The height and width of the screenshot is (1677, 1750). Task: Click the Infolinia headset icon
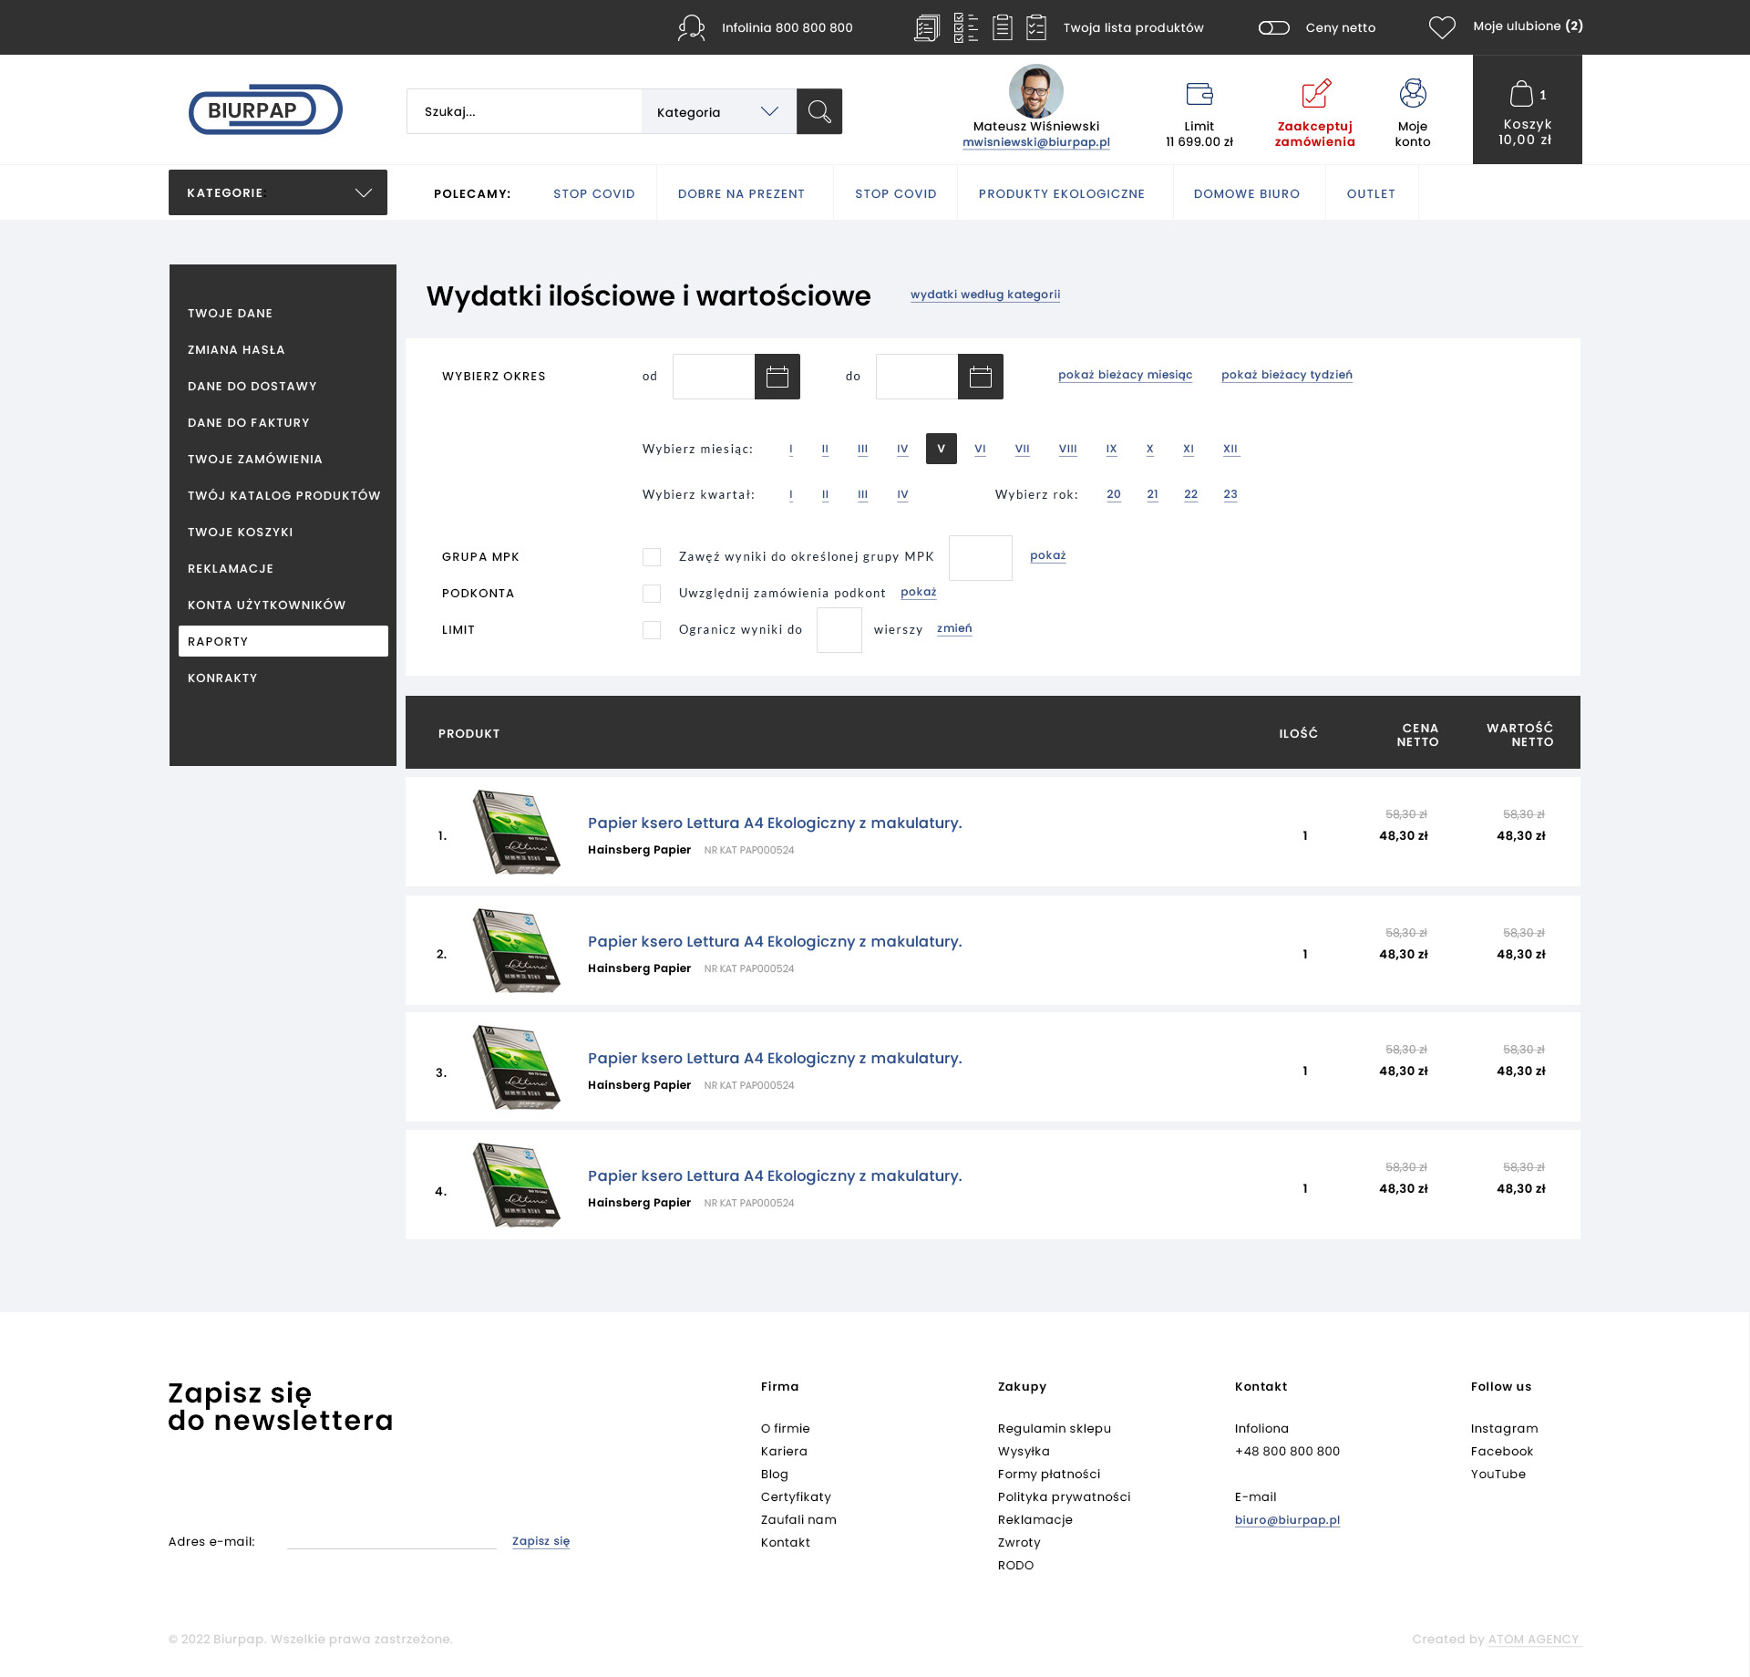tap(691, 27)
